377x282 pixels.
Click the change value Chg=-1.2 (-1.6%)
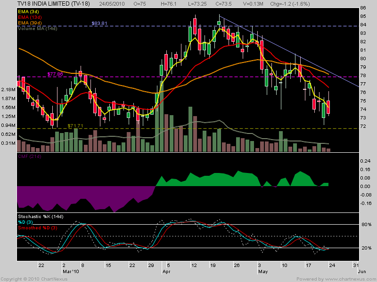[290, 4]
